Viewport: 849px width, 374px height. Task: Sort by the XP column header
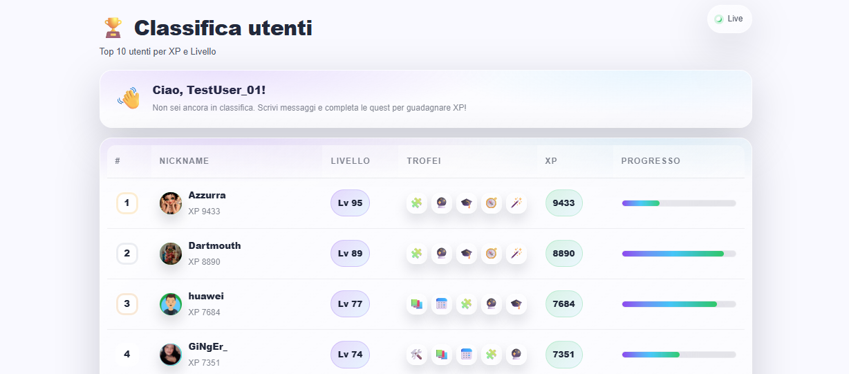pyautogui.click(x=551, y=161)
